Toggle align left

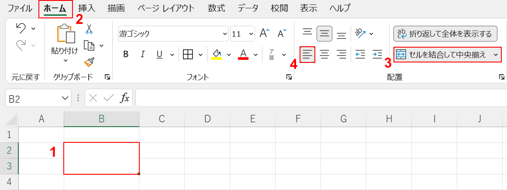pos(307,54)
